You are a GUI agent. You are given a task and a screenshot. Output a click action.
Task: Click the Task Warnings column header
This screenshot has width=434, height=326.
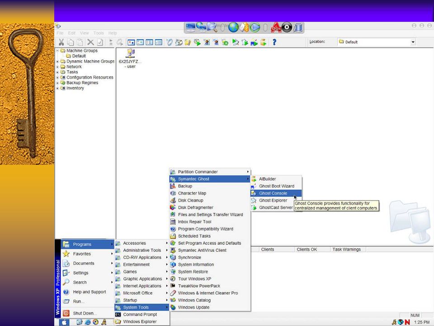348,249
